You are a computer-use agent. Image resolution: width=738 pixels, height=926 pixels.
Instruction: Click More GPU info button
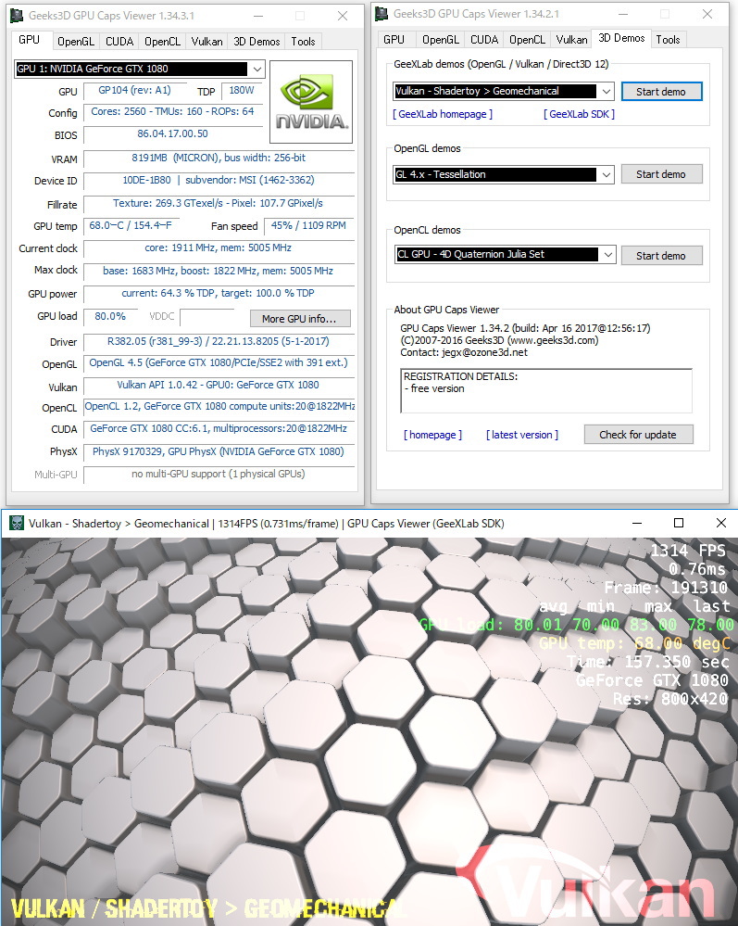(300, 319)
